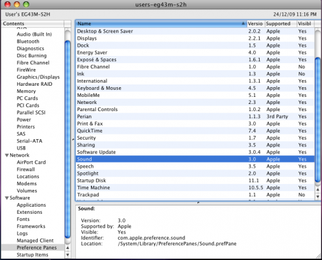
Task: Select the Energy Saver row
Action: (x=195, y=53)
